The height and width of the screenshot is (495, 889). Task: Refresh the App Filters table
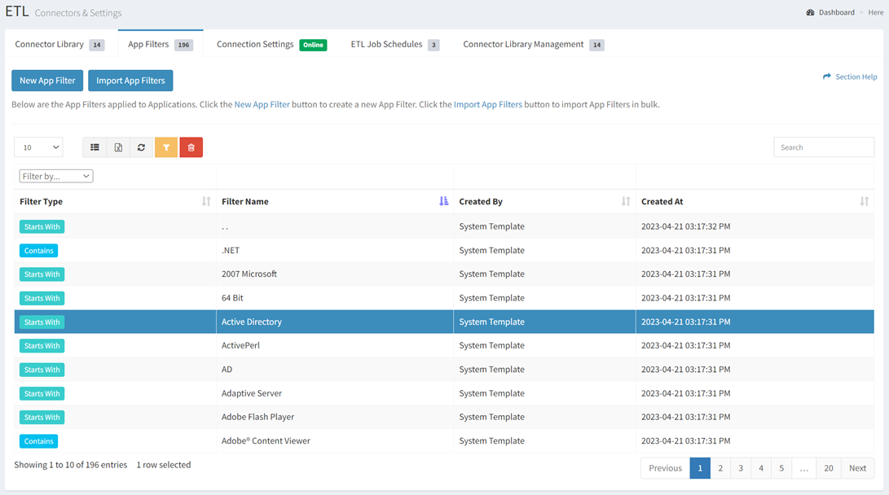(141, 147)
